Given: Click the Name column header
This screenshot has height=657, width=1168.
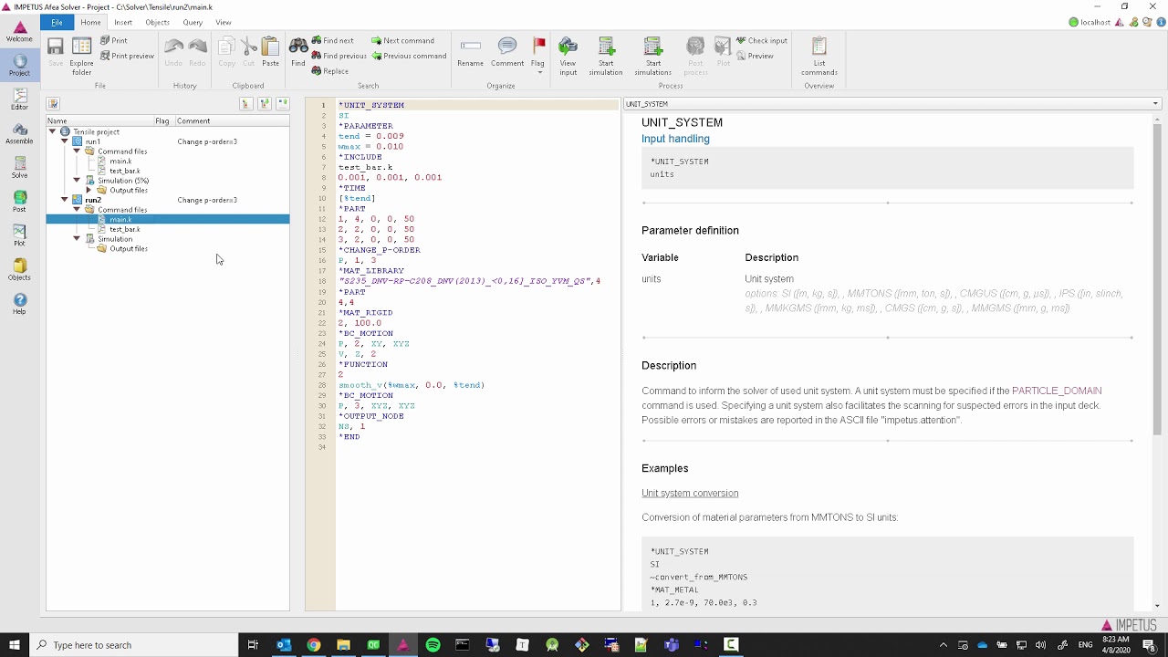Looking at the screenshot, I should pos(100,120).
